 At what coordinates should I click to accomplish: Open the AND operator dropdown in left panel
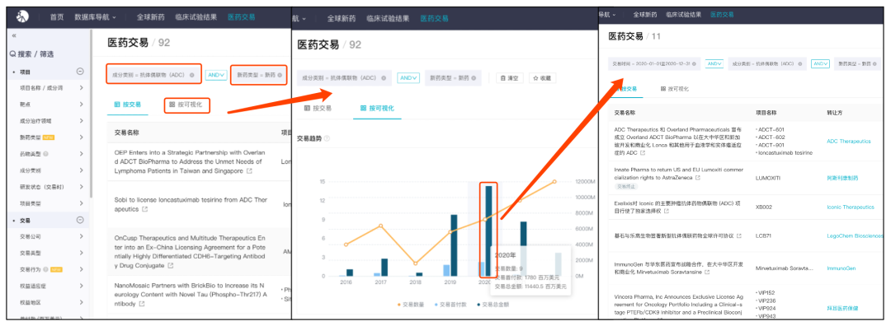[x=216, y=75]
